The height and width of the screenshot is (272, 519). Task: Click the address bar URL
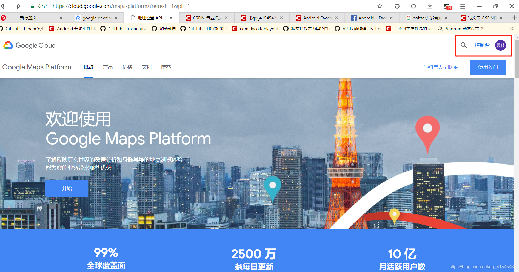(121, 6)
